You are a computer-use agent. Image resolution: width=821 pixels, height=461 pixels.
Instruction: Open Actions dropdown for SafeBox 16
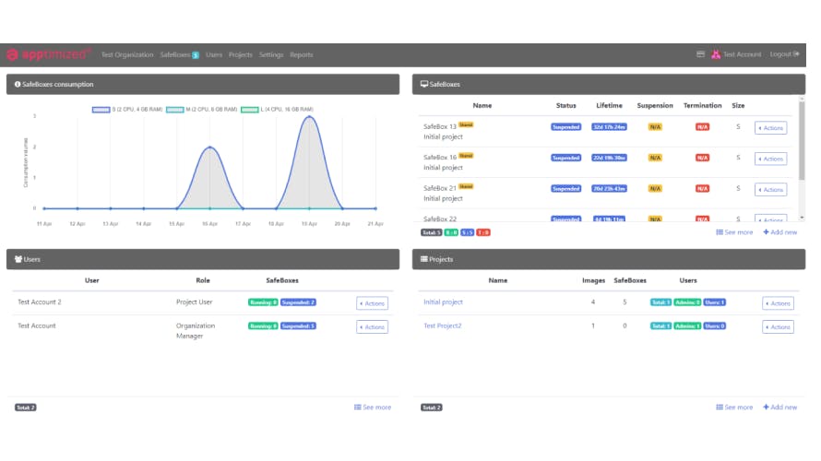[x=771, y=159]
